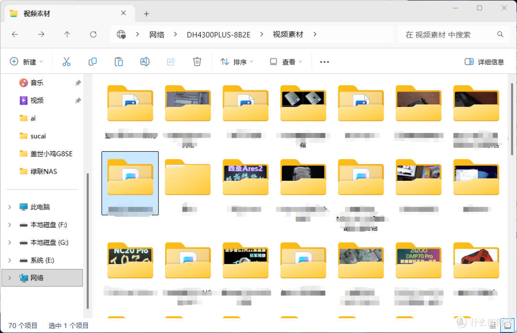Unpin 视频 via its pin icon
517x333 pixels.
[x=78, y=100]
